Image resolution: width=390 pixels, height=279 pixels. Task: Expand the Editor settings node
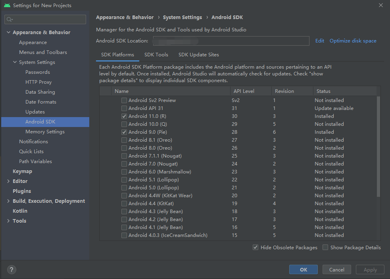pos(8,181)
